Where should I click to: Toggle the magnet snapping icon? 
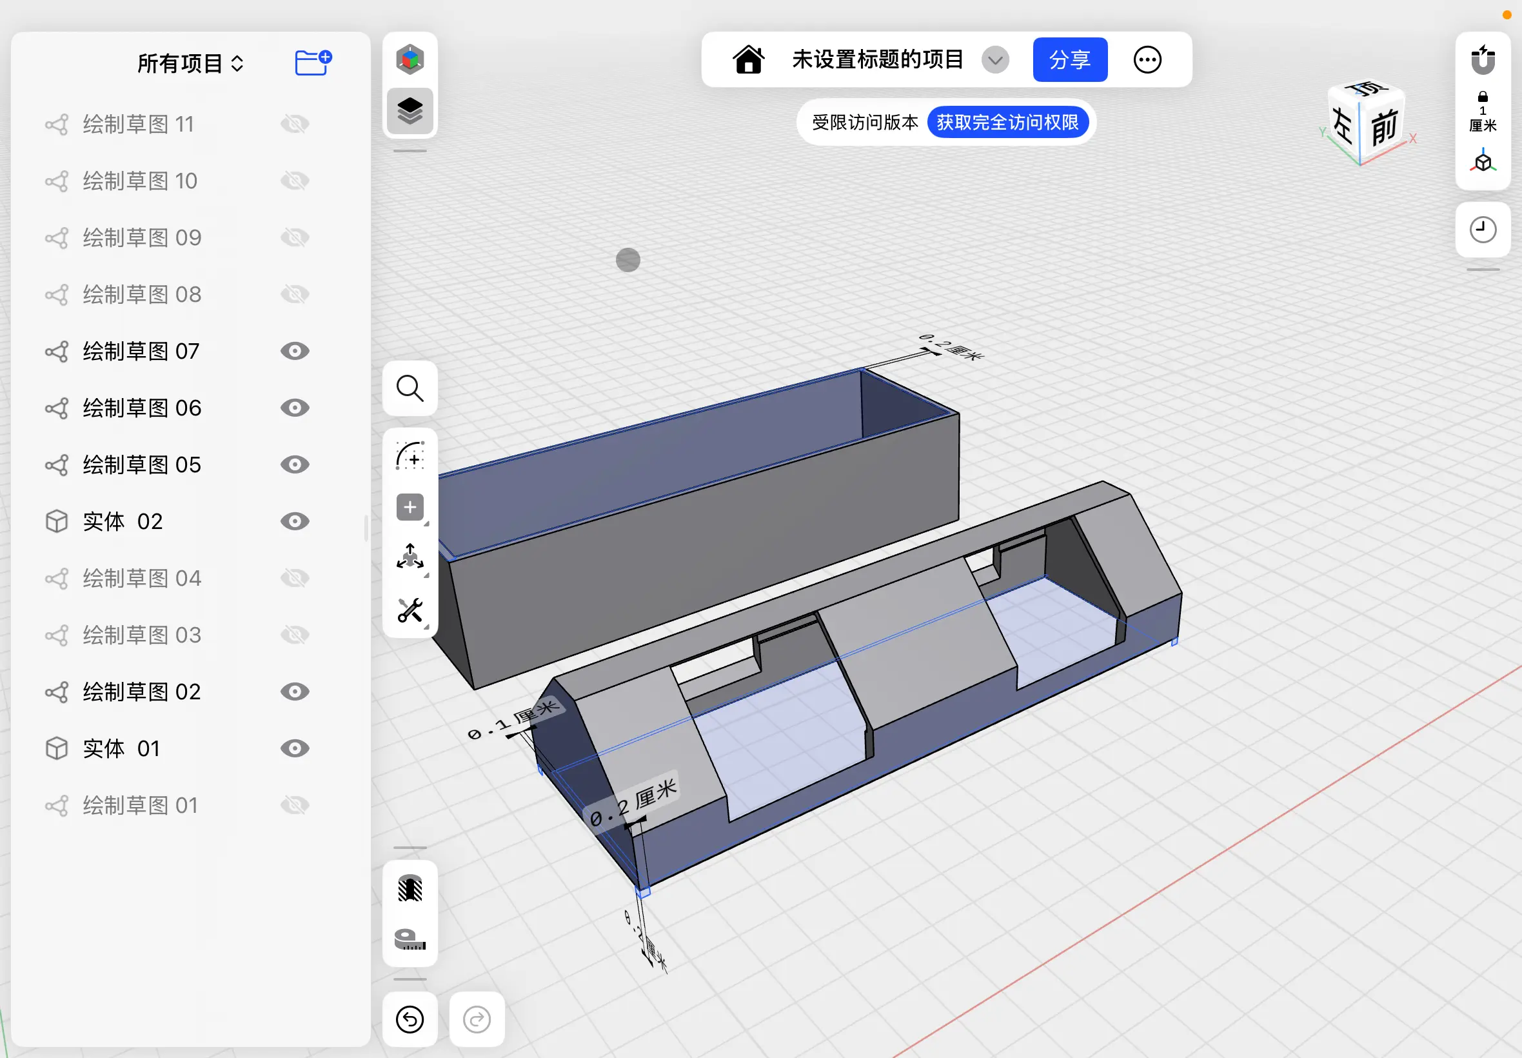click(x=1482, y=59)
